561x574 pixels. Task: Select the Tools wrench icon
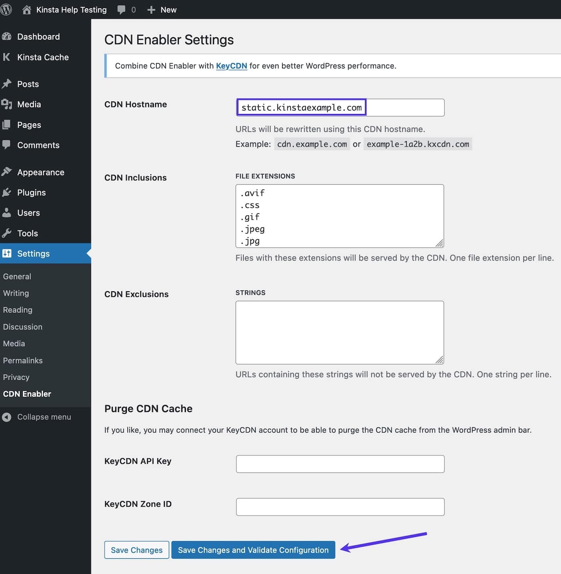point(7,233)
